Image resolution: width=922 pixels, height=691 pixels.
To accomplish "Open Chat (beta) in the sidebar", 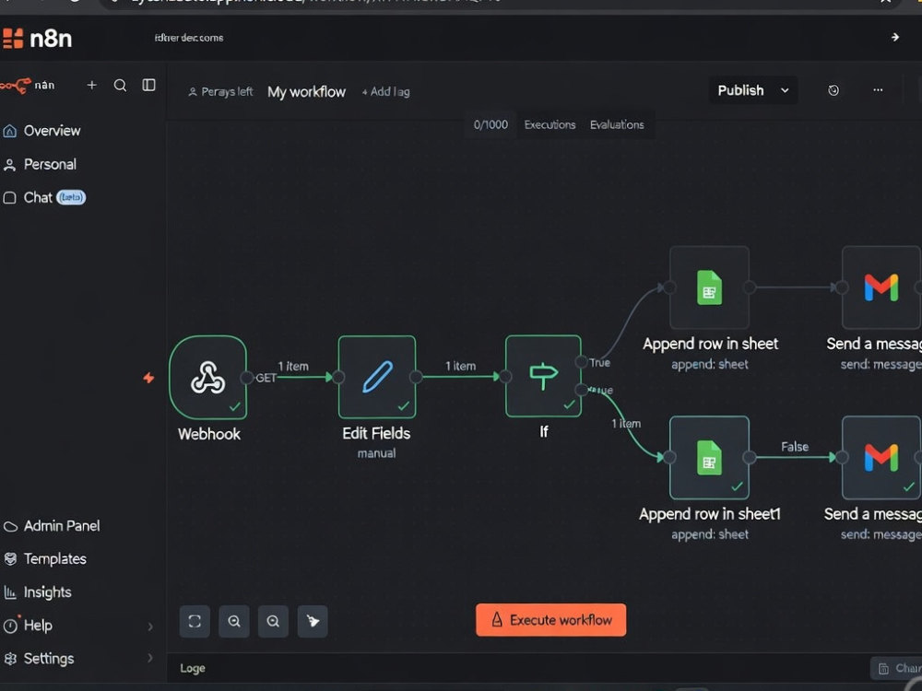I will coord(44,197).
